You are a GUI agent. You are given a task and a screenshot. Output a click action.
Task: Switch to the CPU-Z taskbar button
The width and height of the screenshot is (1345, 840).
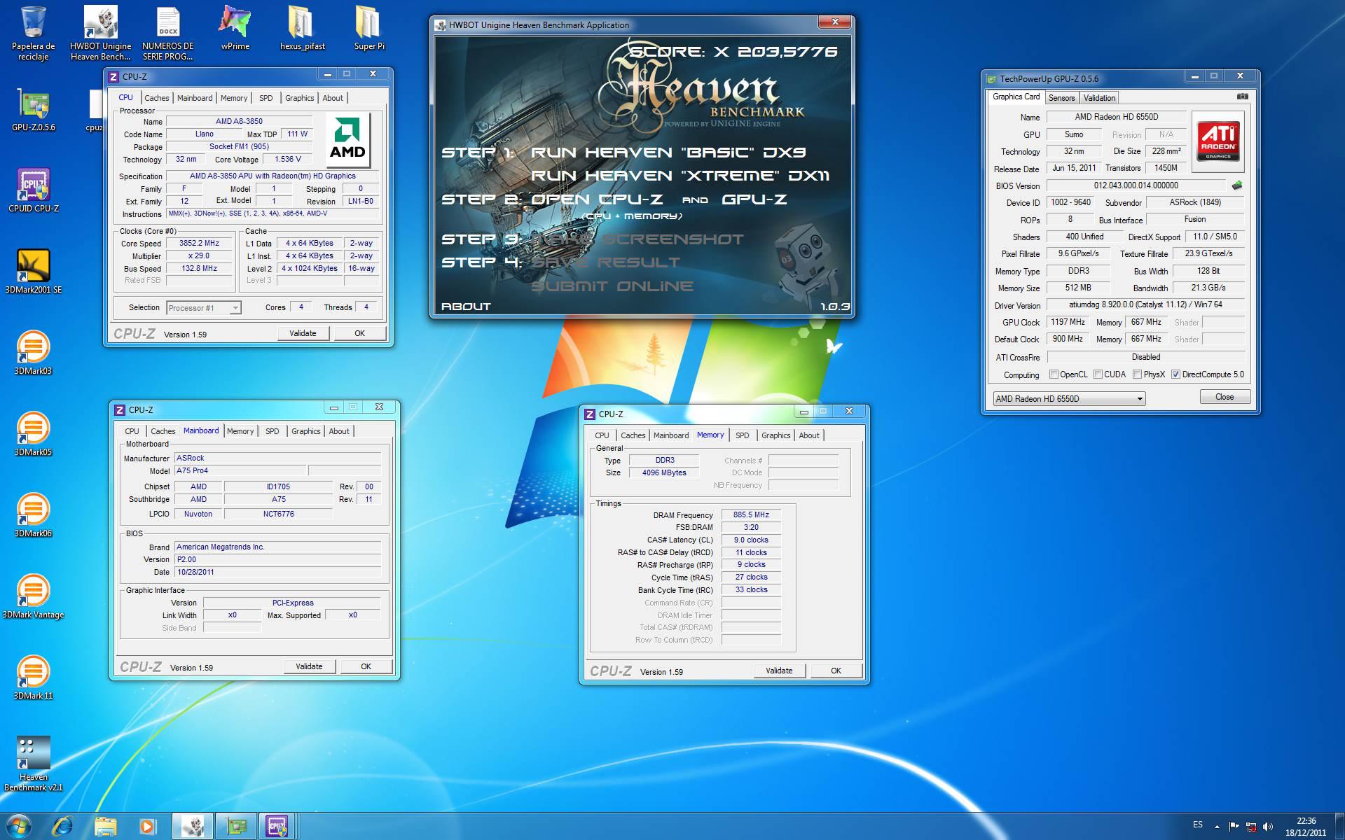point(277,827)
